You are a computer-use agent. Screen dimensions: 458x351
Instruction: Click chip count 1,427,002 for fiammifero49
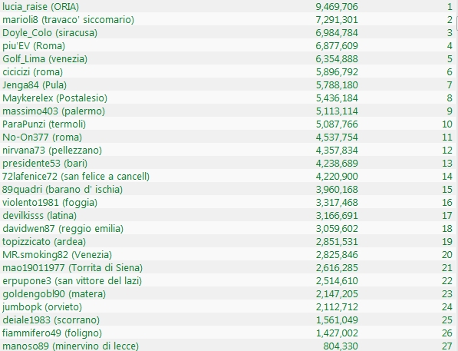click(x=337, y=333)
